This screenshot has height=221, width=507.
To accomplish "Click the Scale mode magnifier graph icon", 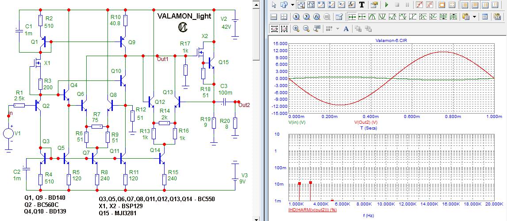I will pos(301,5).
